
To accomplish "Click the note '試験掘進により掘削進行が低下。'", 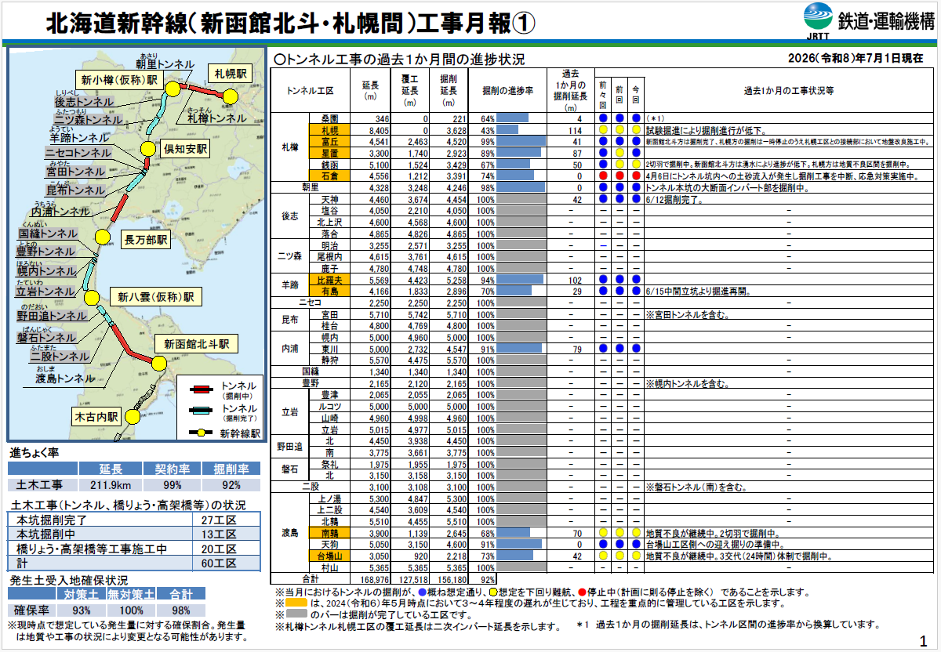I will tap(705, 130).
